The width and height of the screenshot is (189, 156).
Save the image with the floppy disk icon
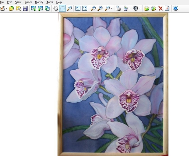[x=25, y=8]
